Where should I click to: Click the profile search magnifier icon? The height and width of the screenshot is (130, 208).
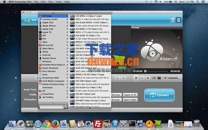click(x=66, y=107)
